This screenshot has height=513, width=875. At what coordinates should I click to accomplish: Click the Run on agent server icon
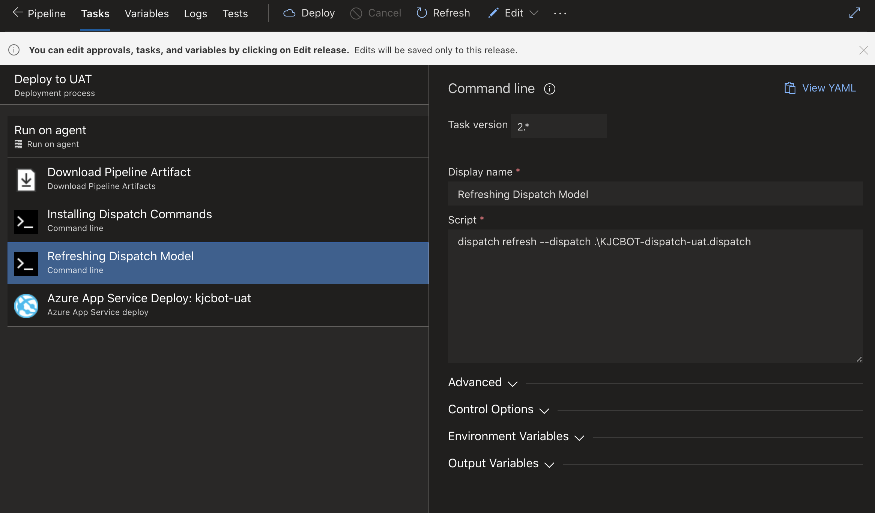[18, 144]
